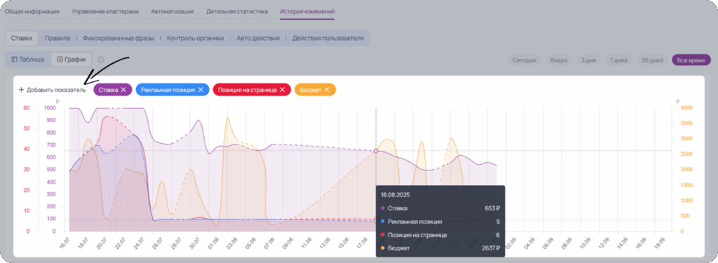Click the highlighted chart point on 18.08
Viewport: 718px width, 263px height.
(x=376, y=151)
